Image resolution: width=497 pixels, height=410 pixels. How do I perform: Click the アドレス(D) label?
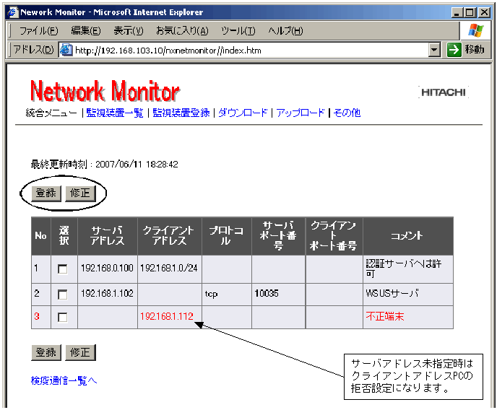tap(33, 50)
